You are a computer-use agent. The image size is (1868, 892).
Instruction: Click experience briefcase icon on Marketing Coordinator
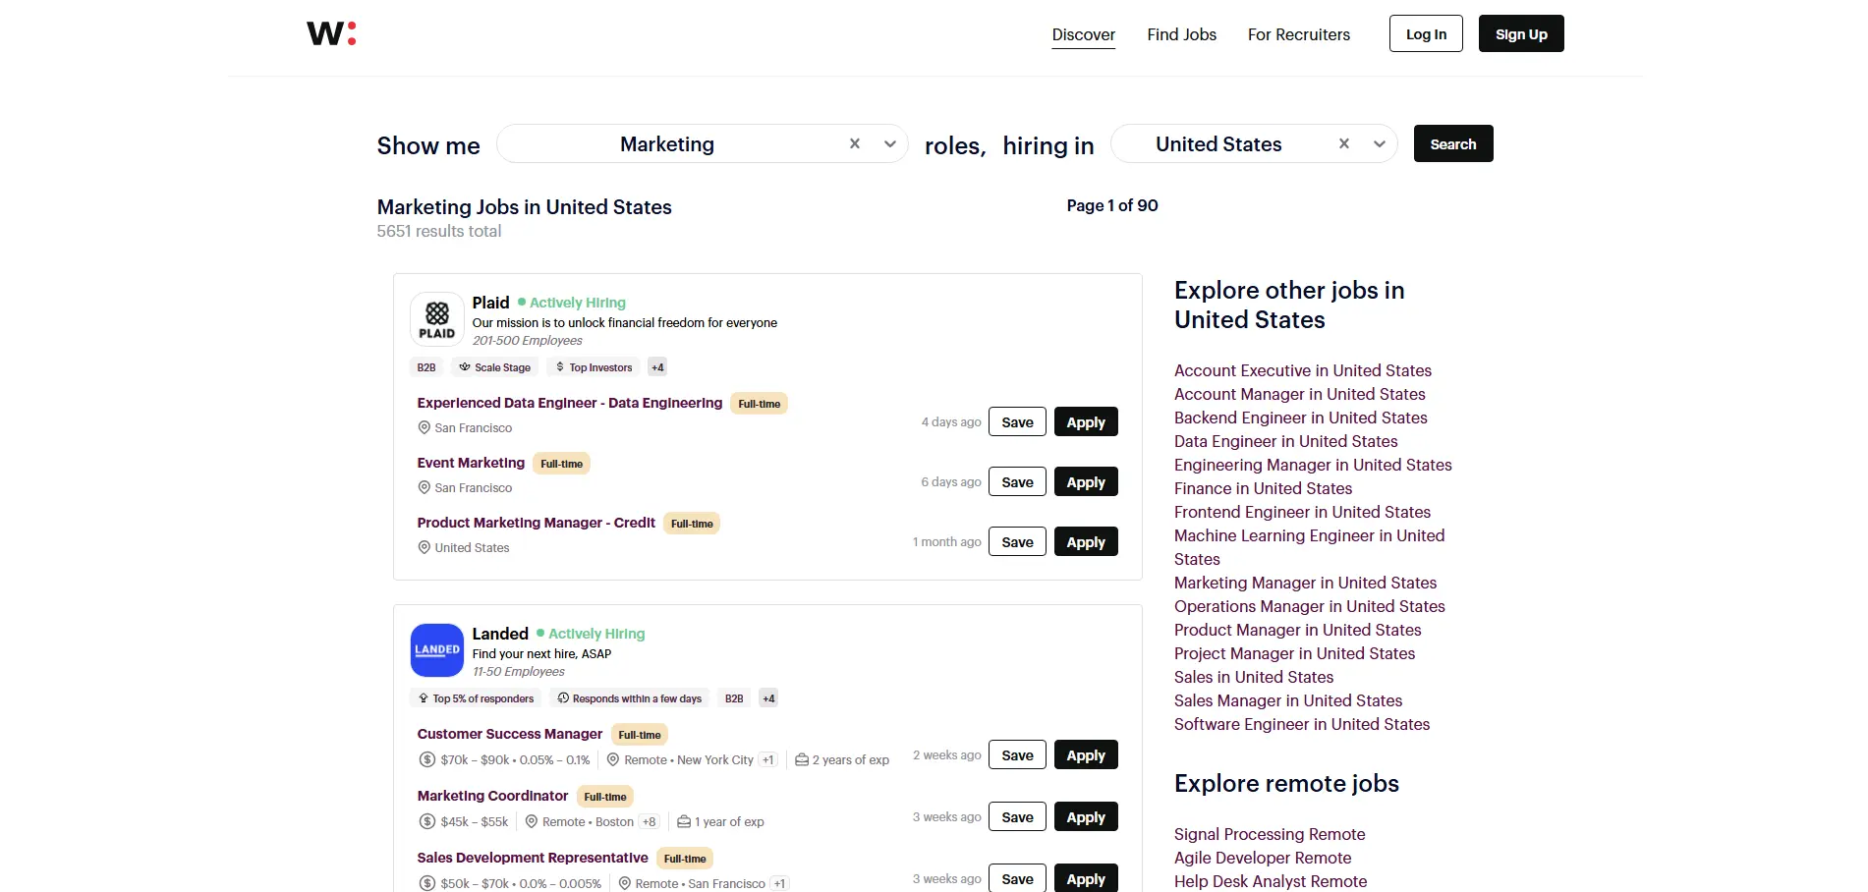click(x=684, y=821)
